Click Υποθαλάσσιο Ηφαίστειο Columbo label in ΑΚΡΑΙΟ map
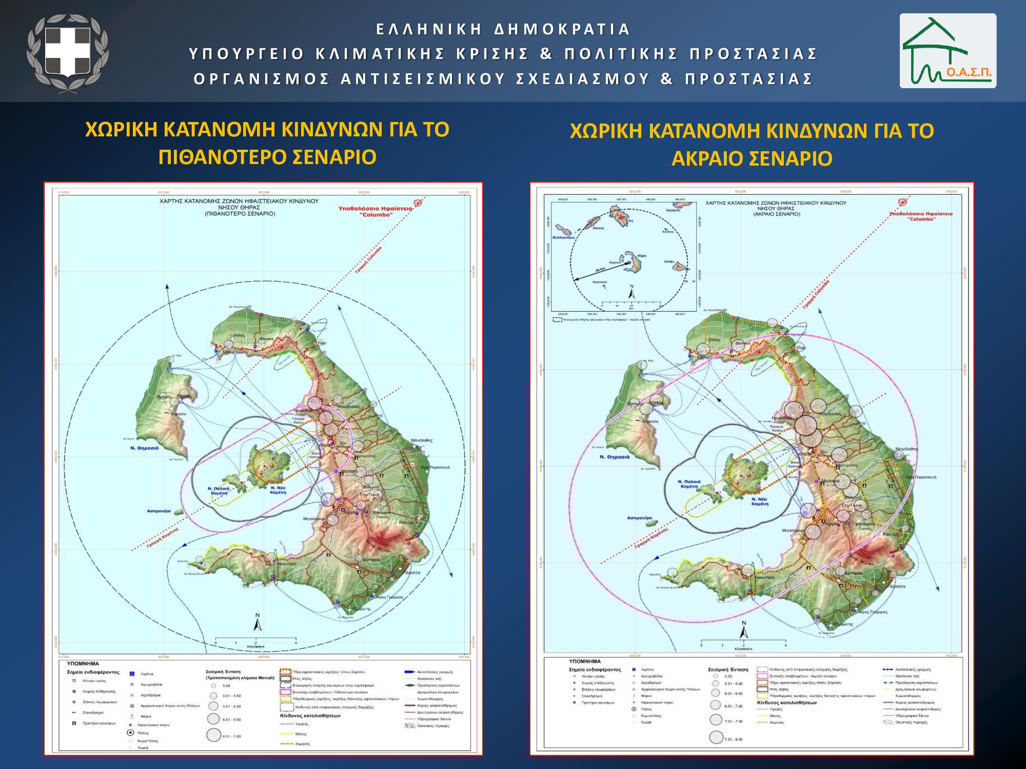 [921, 216]
